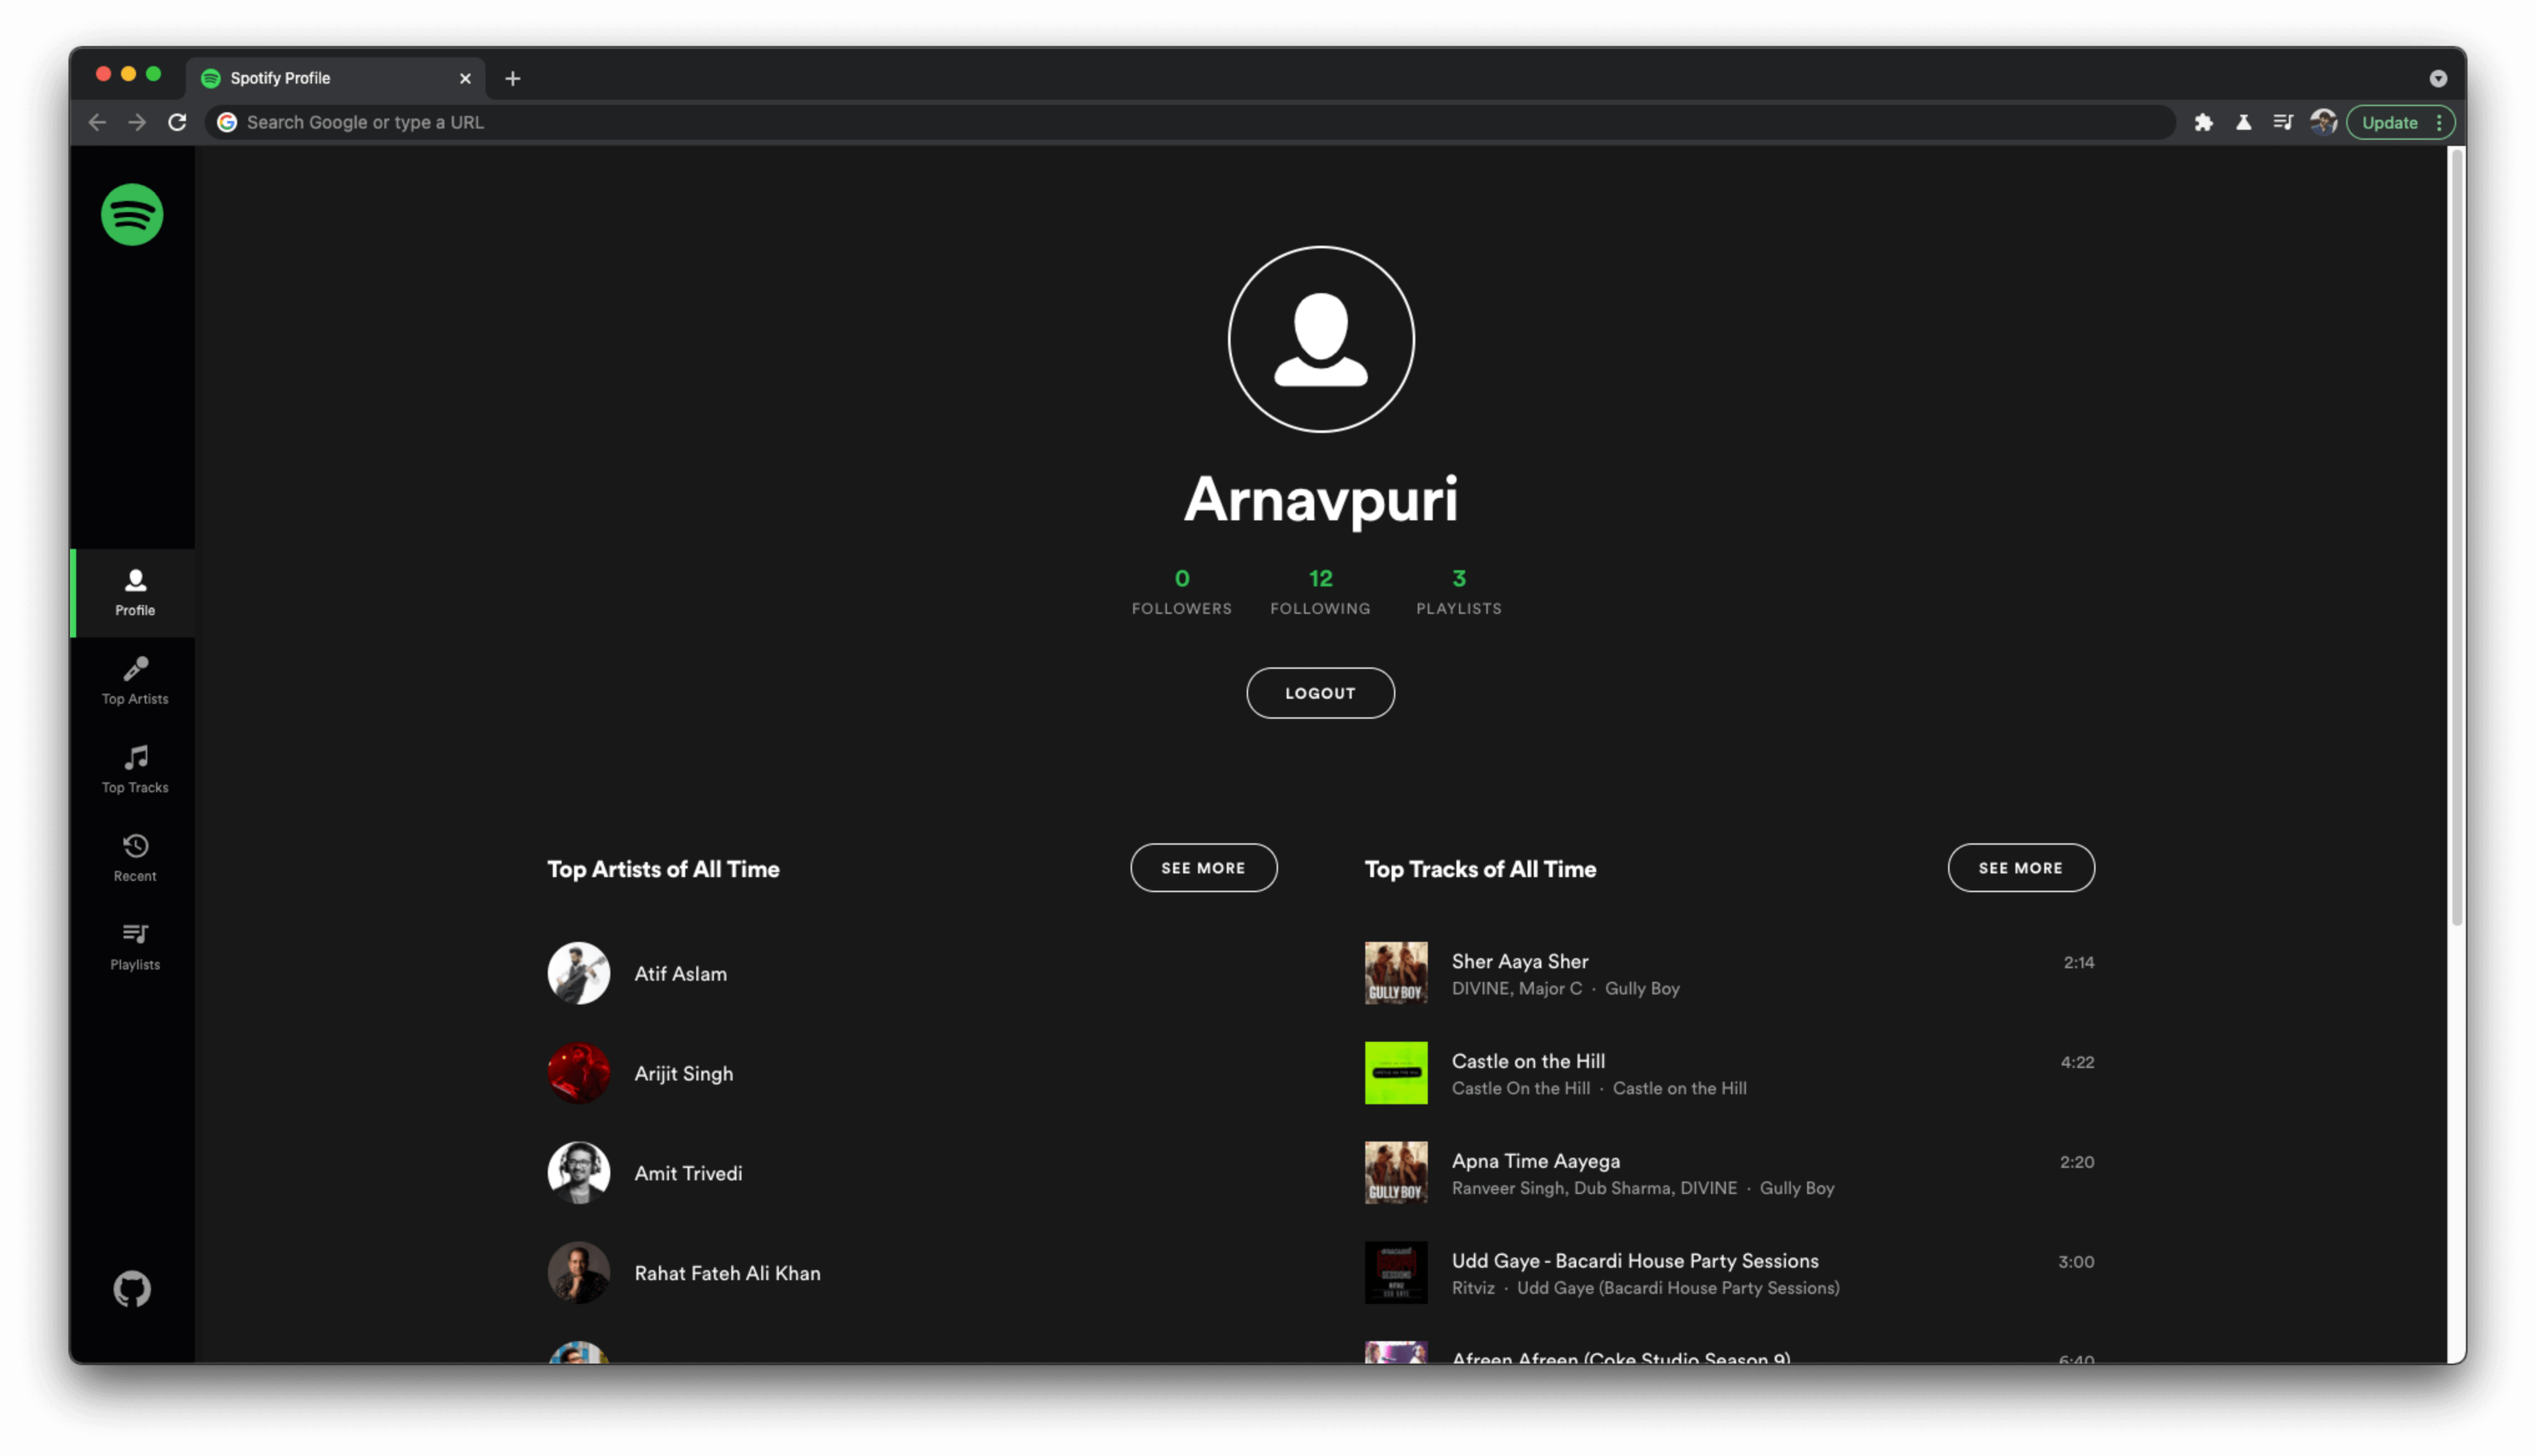Viewport: 2536px width, 1456px height.
Task: Click the LOGOUT button
Action: (1320, 693)
